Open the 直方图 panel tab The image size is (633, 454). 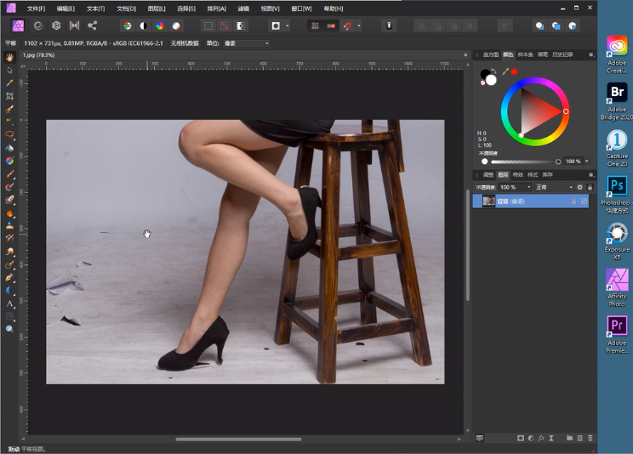pyautogui.click(x=491, y=54)
